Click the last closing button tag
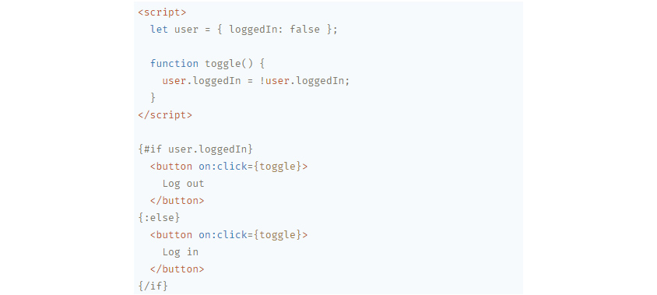 coord(177,269)
